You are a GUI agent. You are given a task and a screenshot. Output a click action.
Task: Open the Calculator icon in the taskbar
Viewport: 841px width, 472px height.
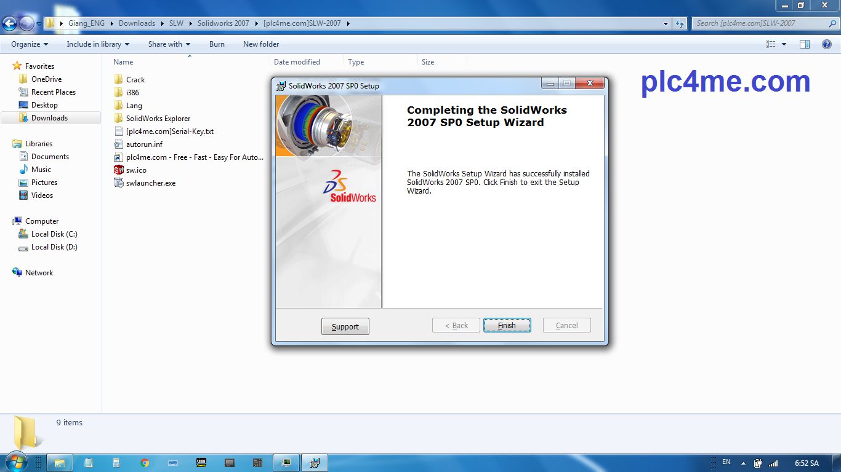[116, 463]
